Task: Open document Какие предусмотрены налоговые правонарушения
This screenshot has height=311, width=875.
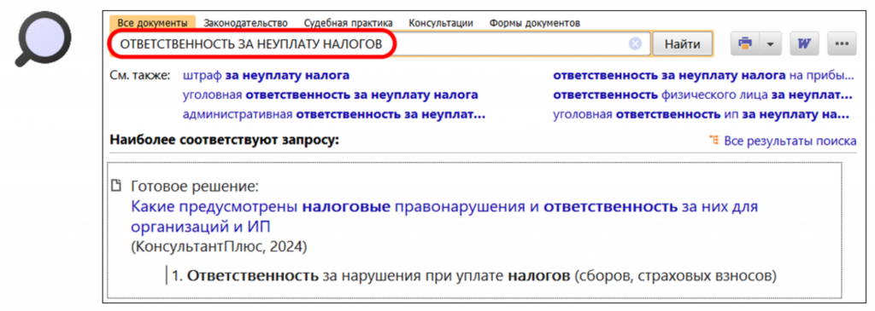Action: 445,217
